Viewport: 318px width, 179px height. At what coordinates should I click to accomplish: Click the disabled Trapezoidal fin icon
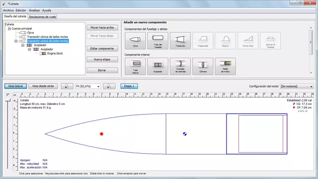click(x=203, y=41)
